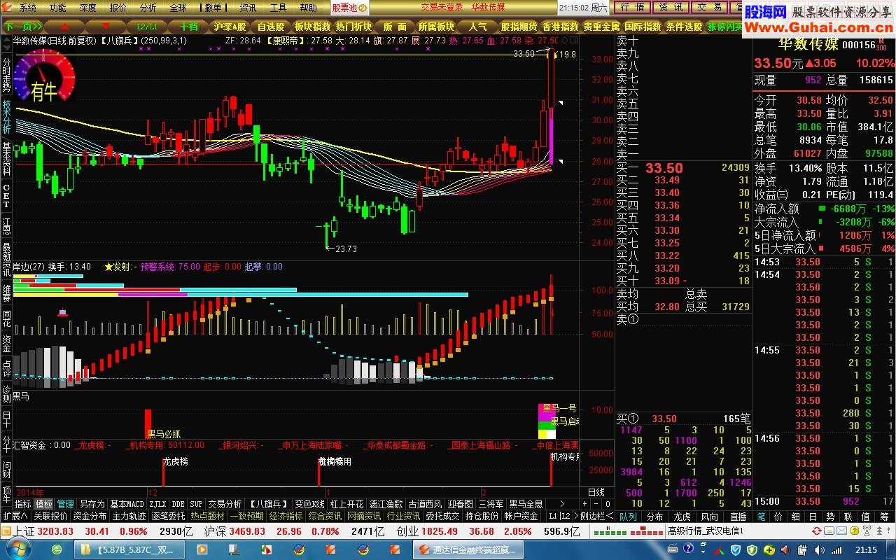Select the 变色K线 template tab
896x560 pixels.
[309, 504]
